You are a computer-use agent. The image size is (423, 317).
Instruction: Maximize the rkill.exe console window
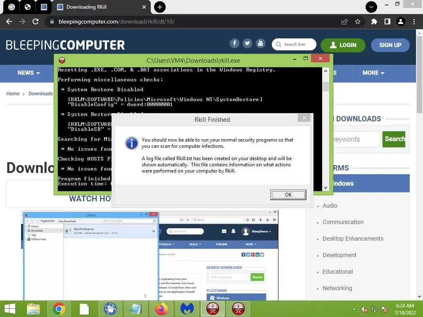(306, 58)
